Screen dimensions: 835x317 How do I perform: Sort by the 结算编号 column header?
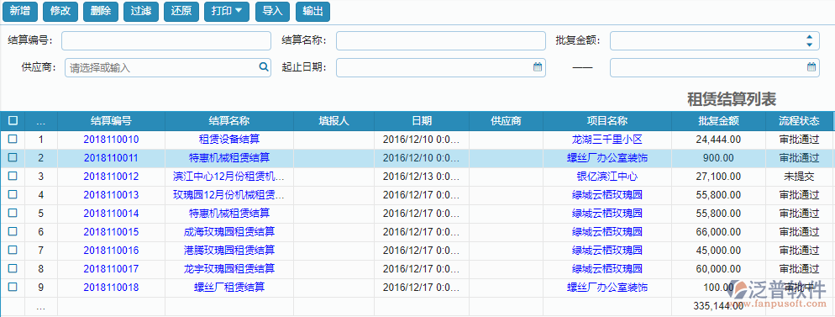tap(111, 121)
